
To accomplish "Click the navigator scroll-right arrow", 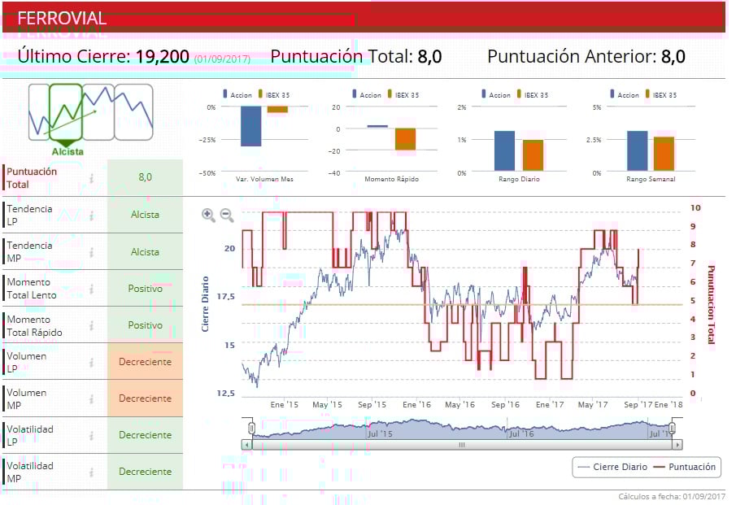I will pyautogui.click(x=677, y=445).
